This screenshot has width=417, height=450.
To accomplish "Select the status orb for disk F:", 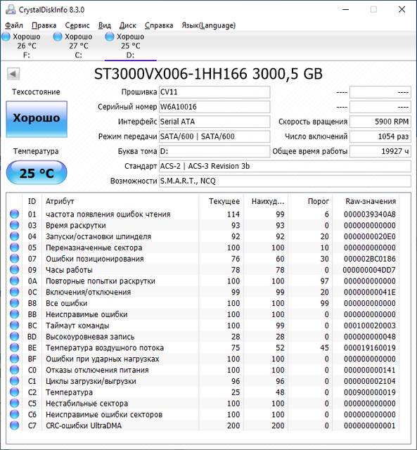I will (x=6, y=37).
